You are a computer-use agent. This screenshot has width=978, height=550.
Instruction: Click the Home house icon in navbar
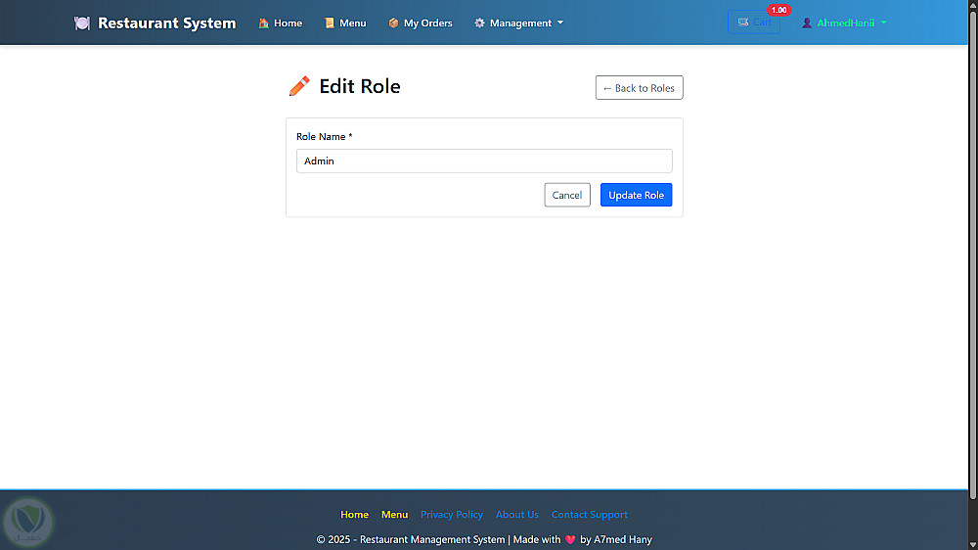pos(264,23)
